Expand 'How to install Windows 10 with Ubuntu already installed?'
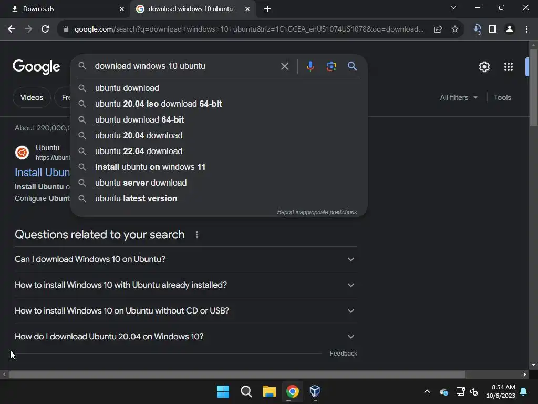 pos(185,285)
